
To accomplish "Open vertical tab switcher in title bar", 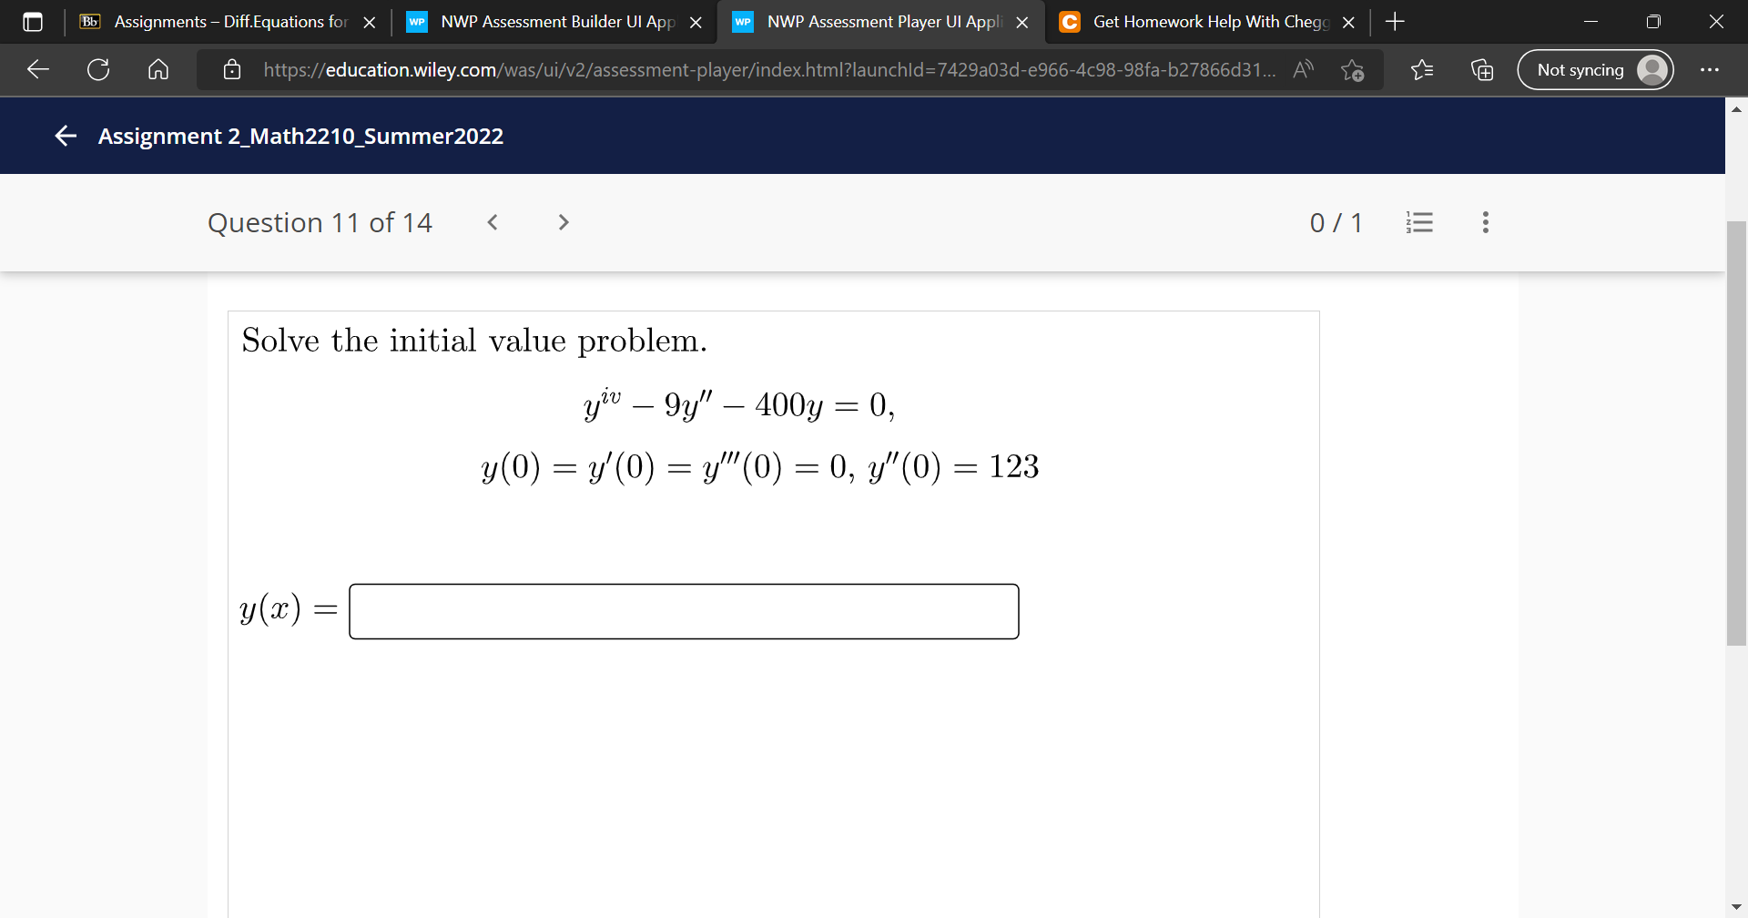I will (x=33, y=21).
